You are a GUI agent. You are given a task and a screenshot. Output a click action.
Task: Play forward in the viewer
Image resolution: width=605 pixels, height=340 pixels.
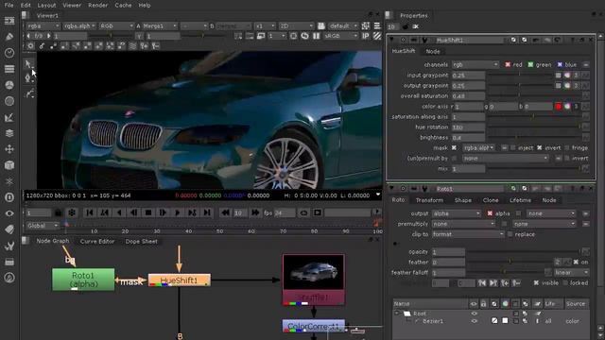[178, 212]
